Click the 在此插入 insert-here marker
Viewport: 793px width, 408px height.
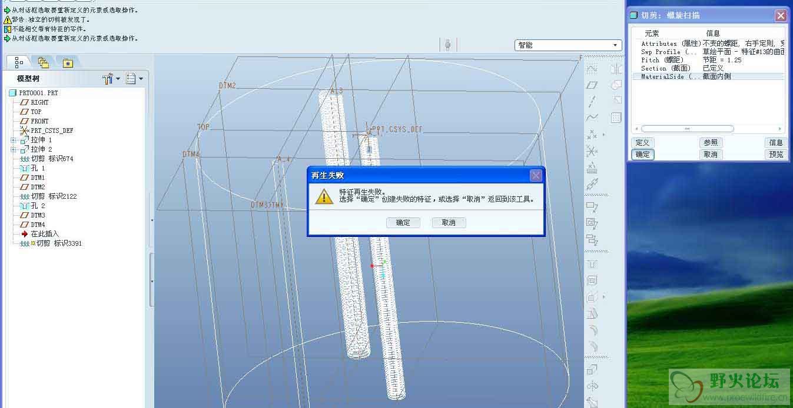(x=40, y=234)
